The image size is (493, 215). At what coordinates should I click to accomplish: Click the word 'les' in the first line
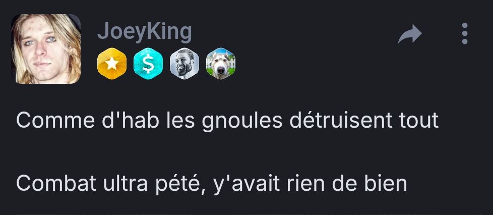click(x=180, y=120)
